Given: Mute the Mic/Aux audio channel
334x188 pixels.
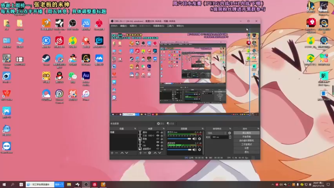Looking at the screenshot, I should point(195,139).
